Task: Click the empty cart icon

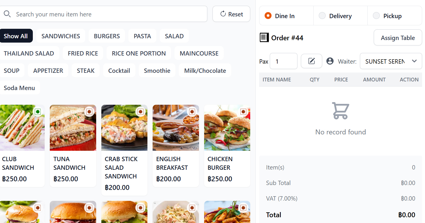Action: pos(340,111)
